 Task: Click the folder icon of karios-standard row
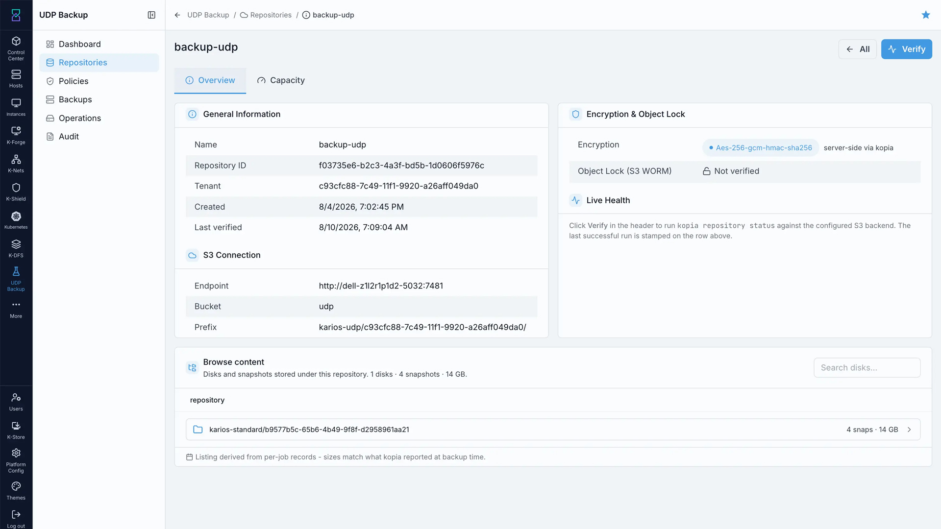(198, 430)
